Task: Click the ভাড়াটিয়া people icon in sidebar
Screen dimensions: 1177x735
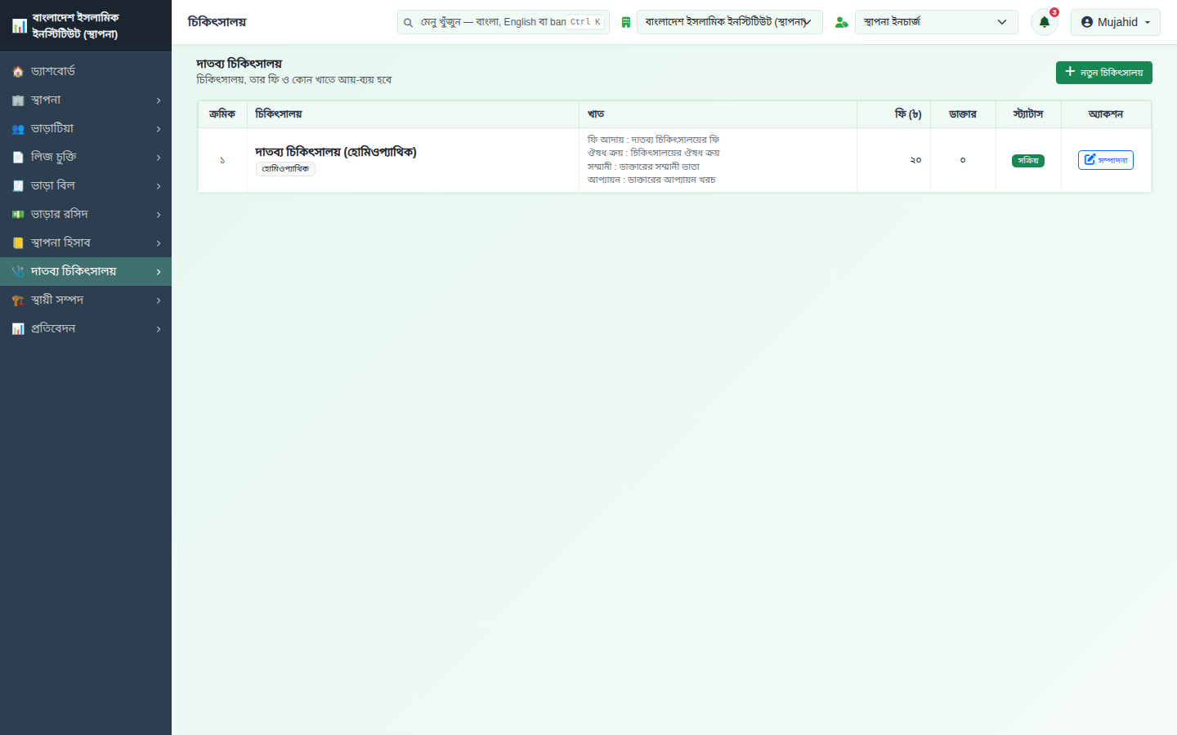Action: 18,129
